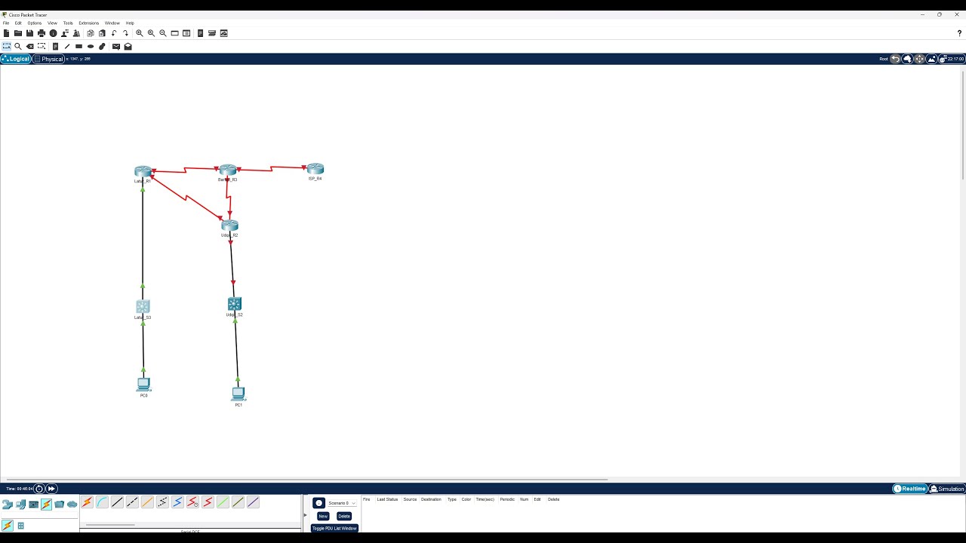Add a Complex PDU open envelope
Viewport: 966px width, 543px height.
tap(128, 46)
